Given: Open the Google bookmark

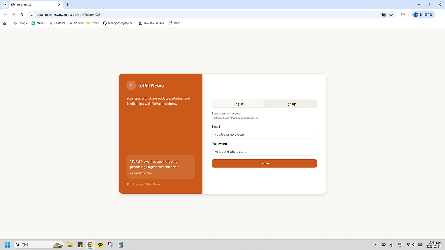Looking at the screenshot, I should point(21,23).
